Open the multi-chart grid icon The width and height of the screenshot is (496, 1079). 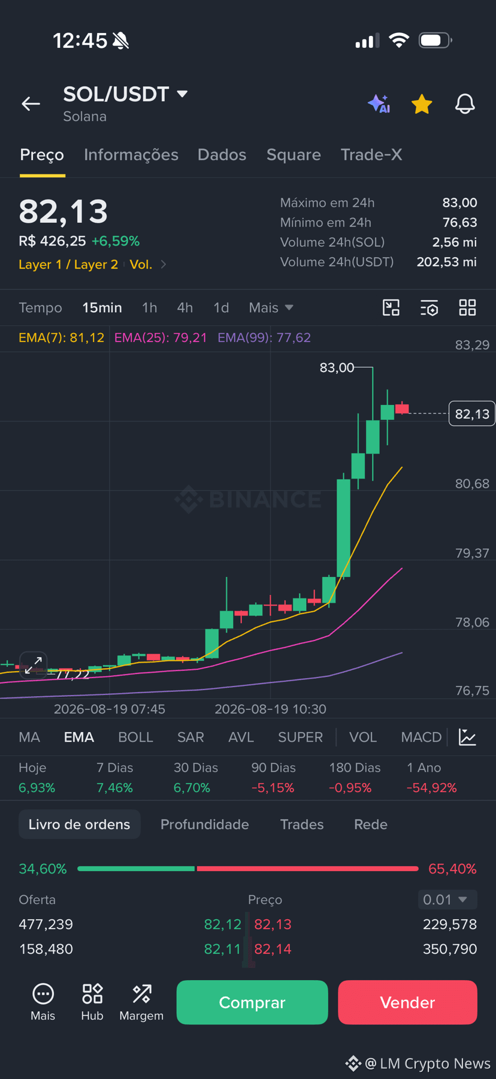[x=467, y=308]
